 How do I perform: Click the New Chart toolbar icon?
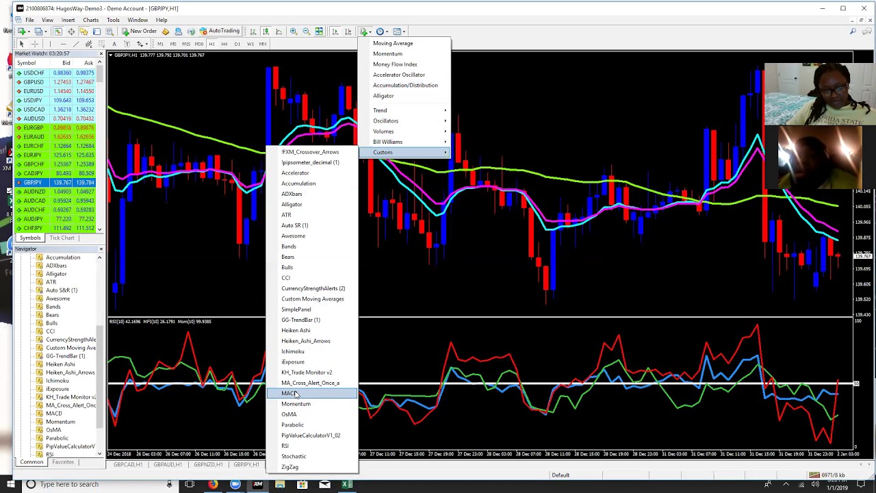click(22, 31)
